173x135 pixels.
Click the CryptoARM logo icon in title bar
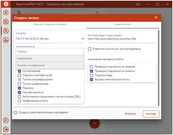(x=6, y=4)
